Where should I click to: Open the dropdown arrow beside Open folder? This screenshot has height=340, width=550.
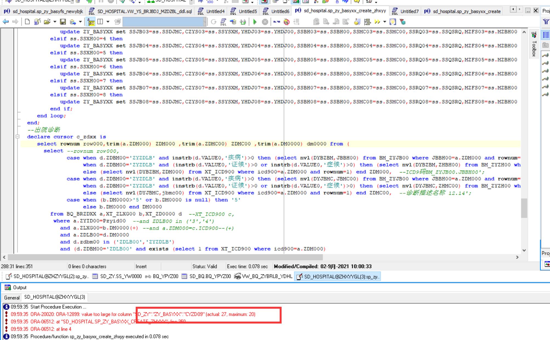[55, 22]
